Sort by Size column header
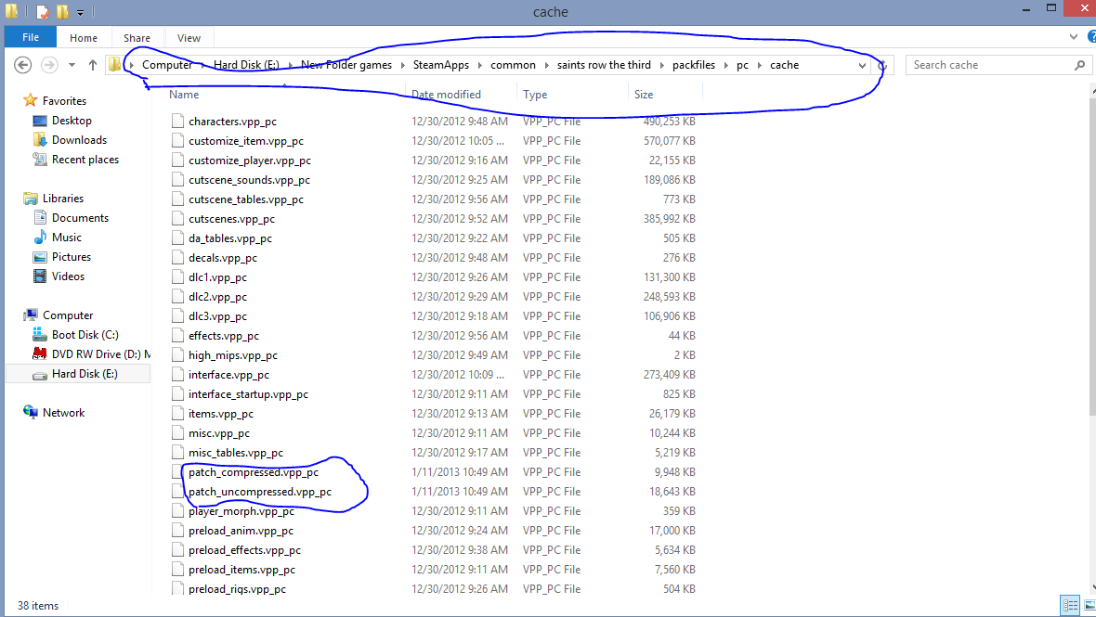 coord(644,95)
